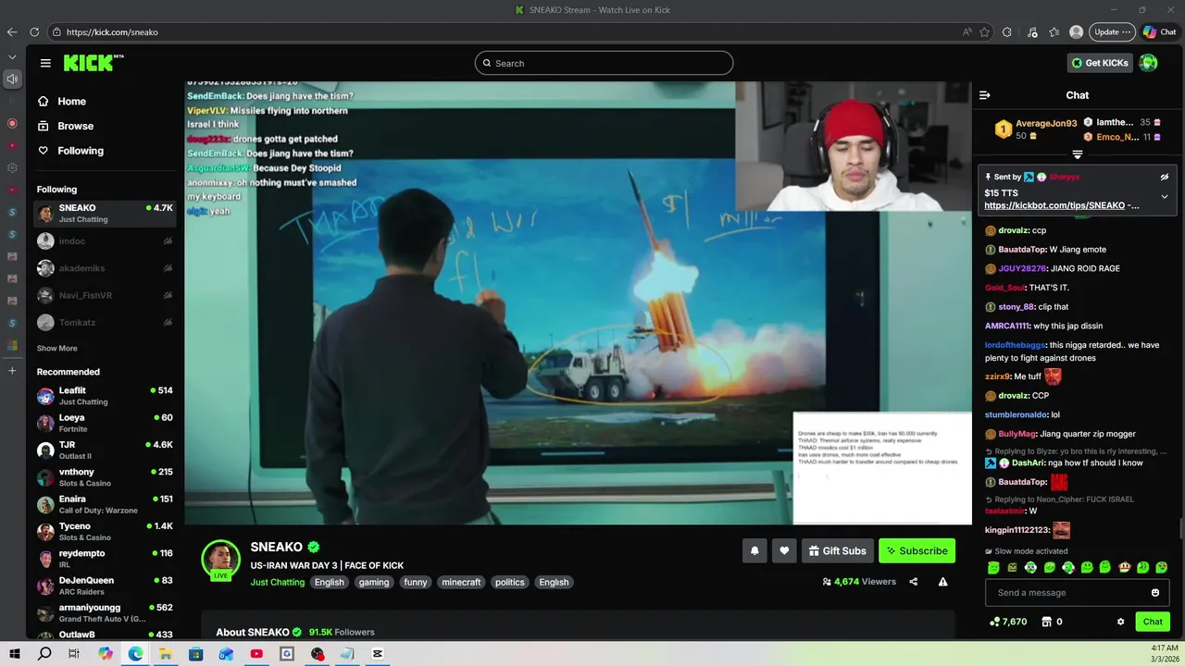Open SNEAKO's profile avatar

click(221, 558)
